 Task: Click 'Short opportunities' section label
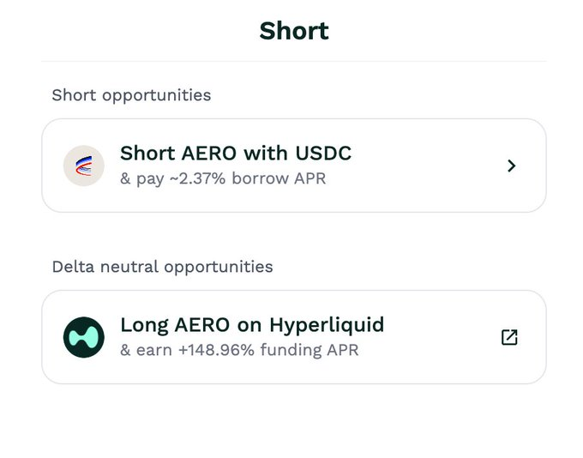tap(131, 95)
